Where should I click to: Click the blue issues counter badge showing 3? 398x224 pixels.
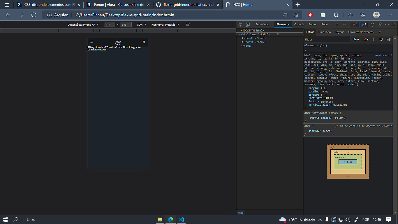[x=363, y=24]
